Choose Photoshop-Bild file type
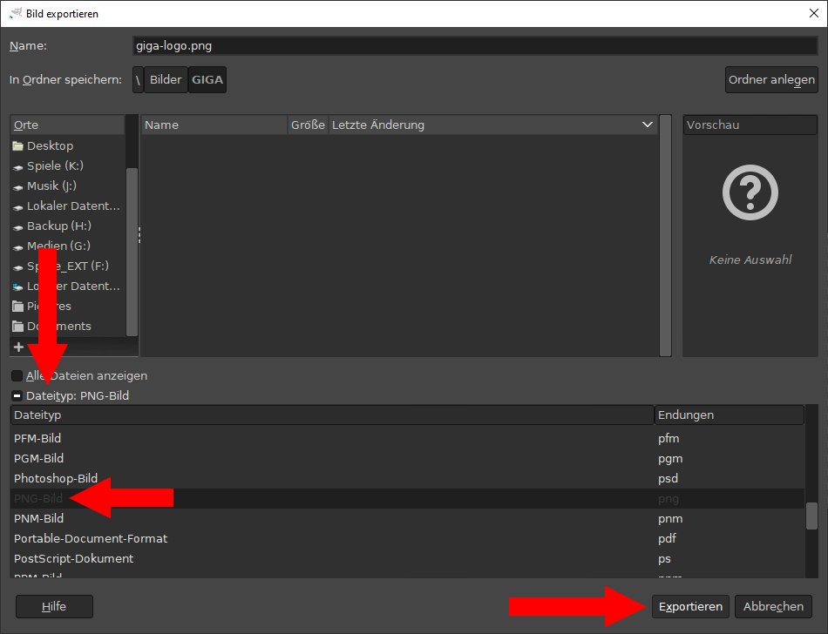 pyautogui.click(x=56, y=478)
